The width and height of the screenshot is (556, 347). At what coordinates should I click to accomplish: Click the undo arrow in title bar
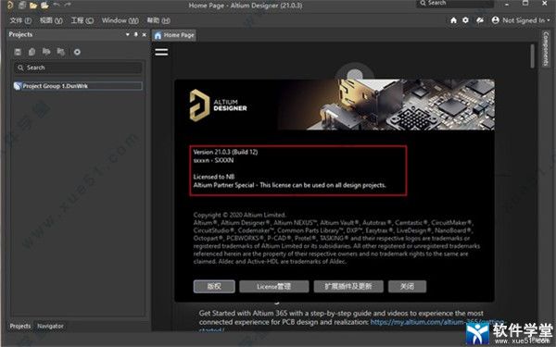point(56,5)
